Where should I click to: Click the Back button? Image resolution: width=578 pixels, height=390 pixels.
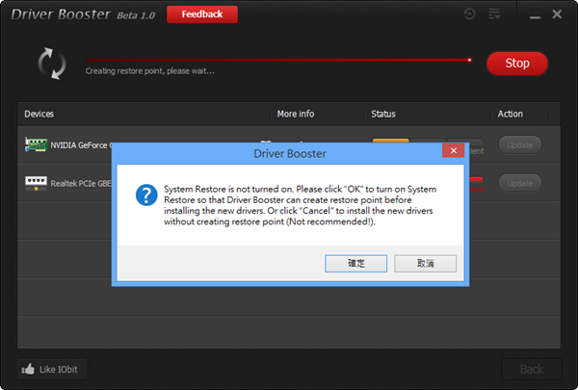pyautogui.click(x=531, y=369)
